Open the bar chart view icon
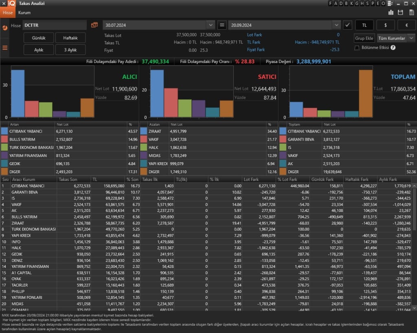The width and height of the screenshot is (417, 333). point(391,12)
